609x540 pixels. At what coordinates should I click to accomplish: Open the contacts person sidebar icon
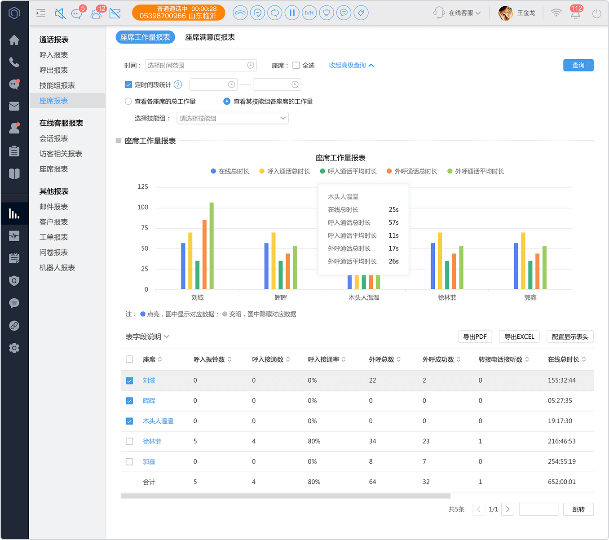pyautogui.click(x=14, y=128)
